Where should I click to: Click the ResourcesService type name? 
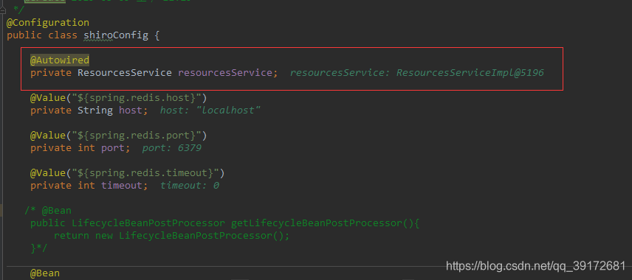pyautogui.click(x=125, y=73)
